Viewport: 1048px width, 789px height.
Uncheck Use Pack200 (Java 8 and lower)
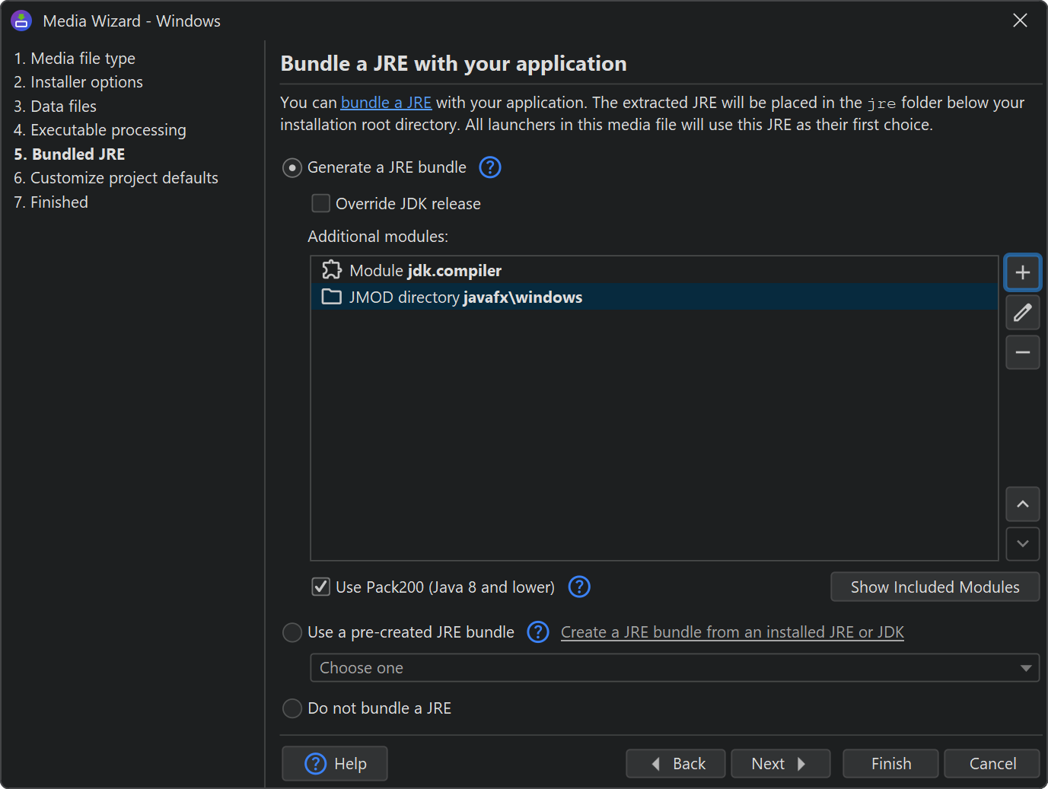coord(321,587)
